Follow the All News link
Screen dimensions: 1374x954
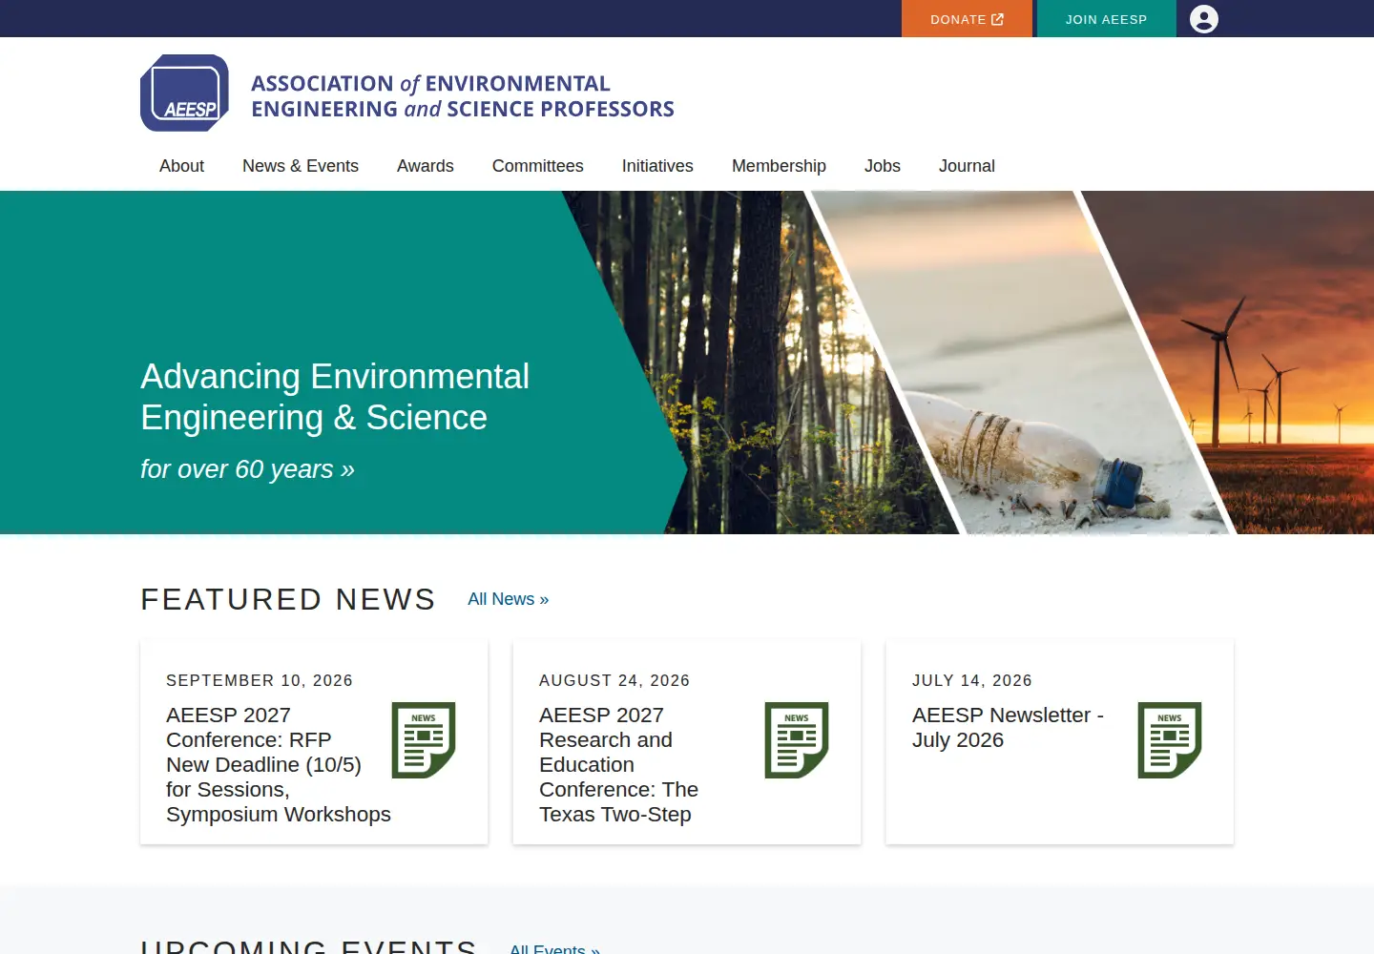[509, 599]
